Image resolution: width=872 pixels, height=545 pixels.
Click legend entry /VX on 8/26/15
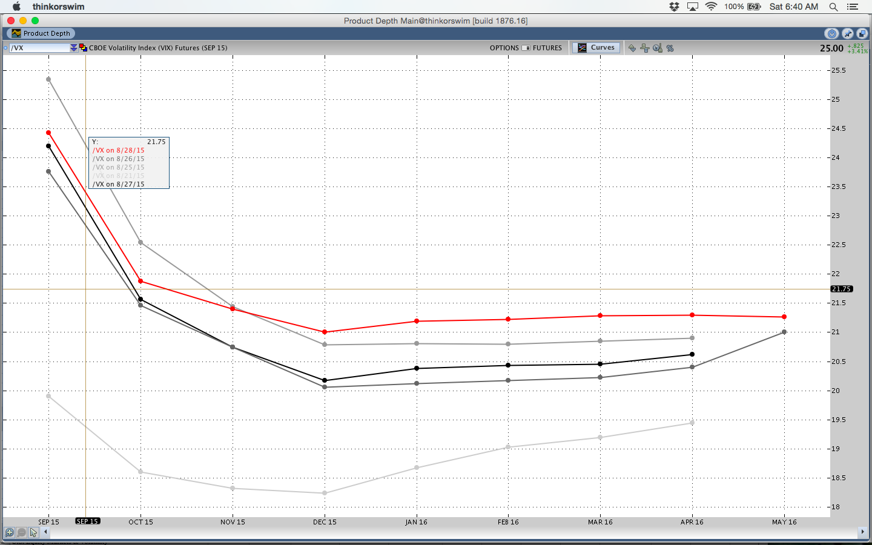click(x=119, y=159)
